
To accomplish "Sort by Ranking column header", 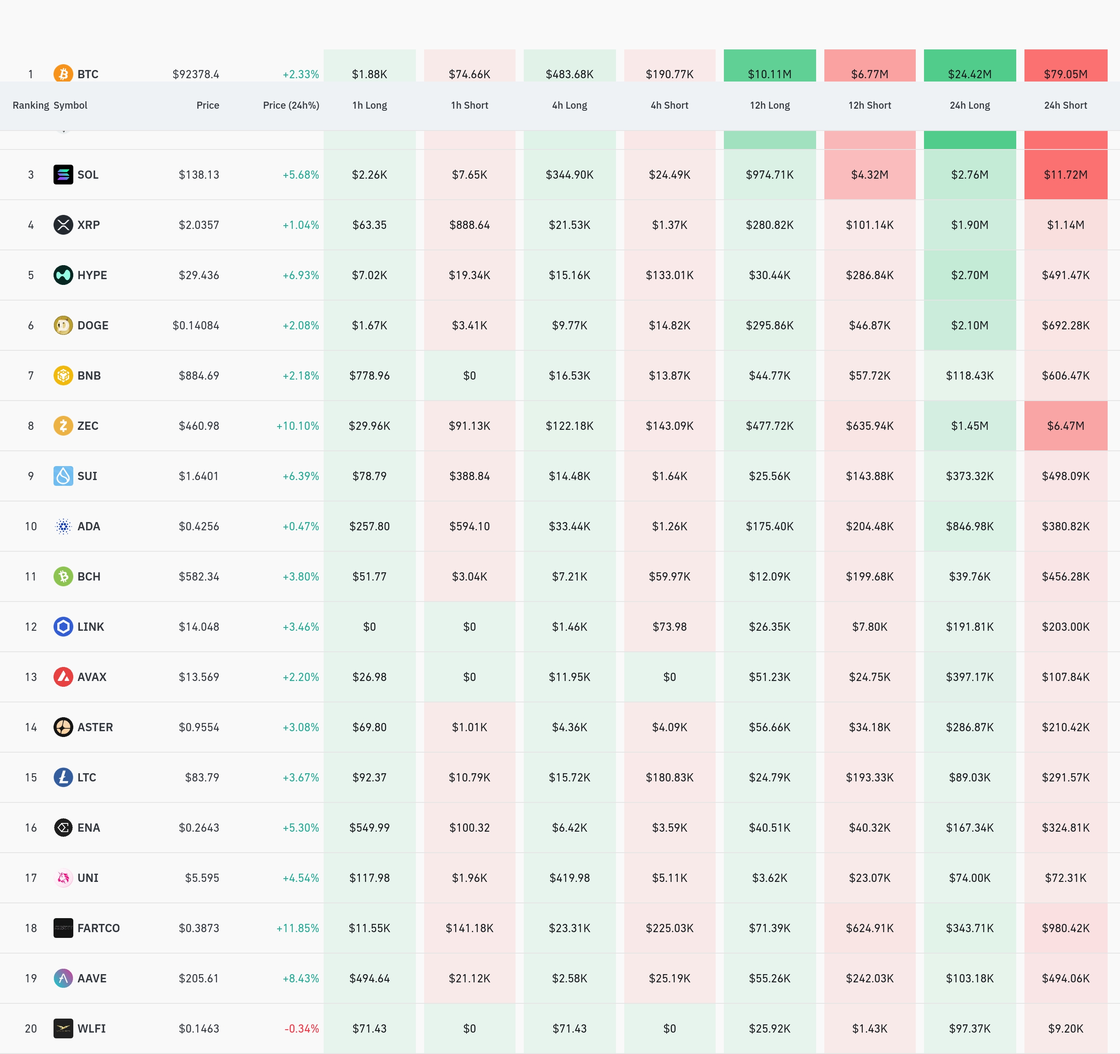I will 30,105.
